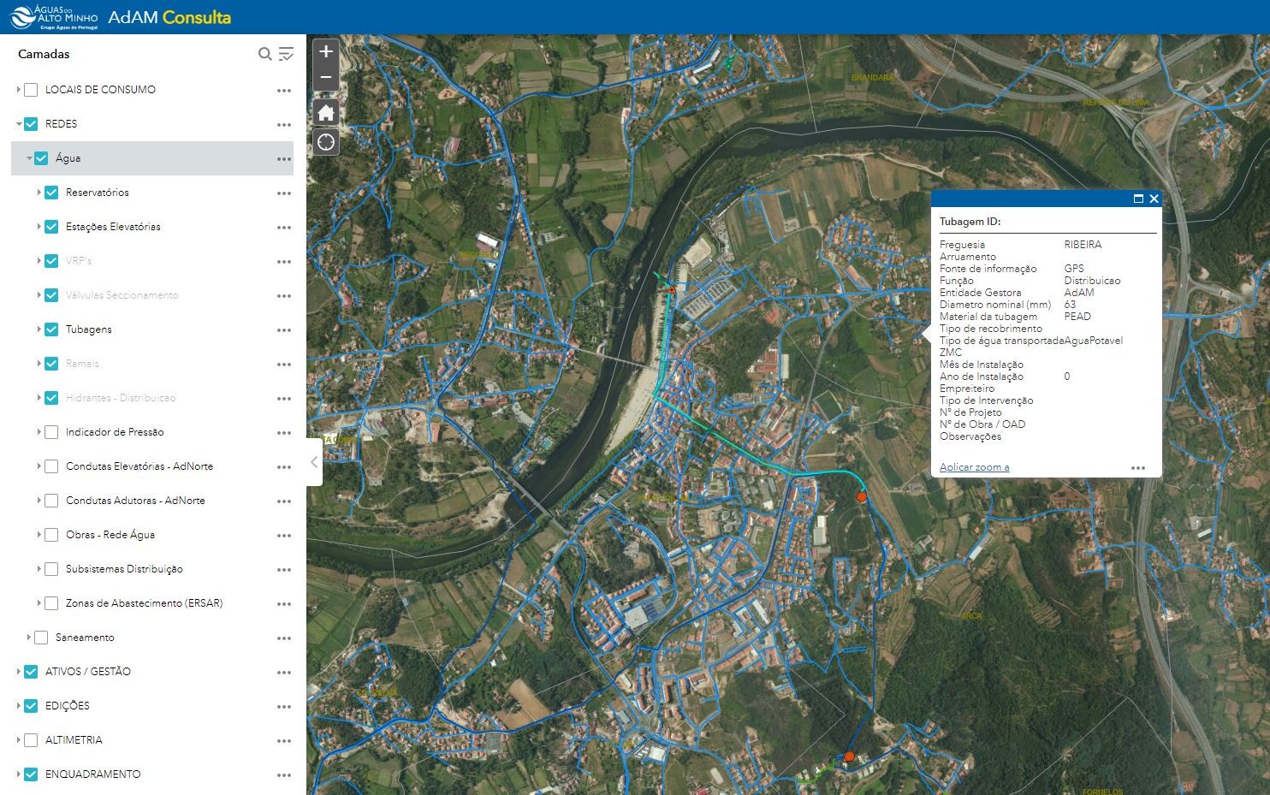This screenshot has width=1270, height=795.
Task: Select the ENQUADRAMENTO layer label
Action: pyautogui.click(x=92, y=774)
